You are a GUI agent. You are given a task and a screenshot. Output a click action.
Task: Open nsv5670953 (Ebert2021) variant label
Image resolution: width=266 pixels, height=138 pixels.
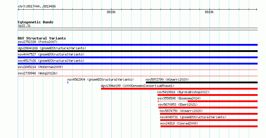pos(178,105)
